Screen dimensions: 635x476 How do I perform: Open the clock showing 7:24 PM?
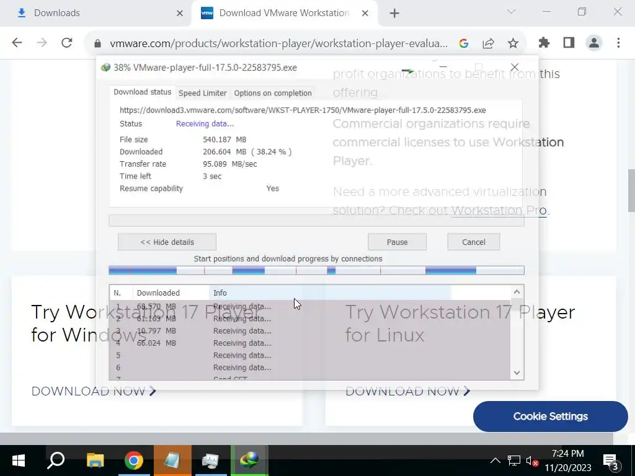click(x=568, y=461)
